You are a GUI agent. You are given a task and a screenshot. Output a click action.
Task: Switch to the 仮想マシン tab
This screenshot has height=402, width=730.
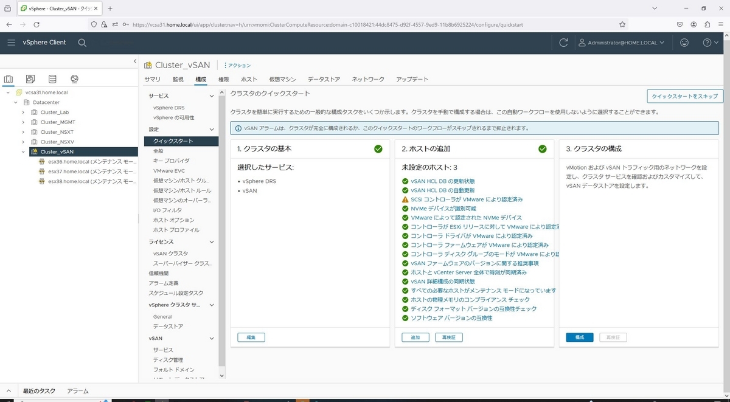(282, 80)
